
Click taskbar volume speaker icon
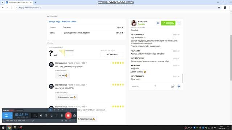tap(212, 127)
